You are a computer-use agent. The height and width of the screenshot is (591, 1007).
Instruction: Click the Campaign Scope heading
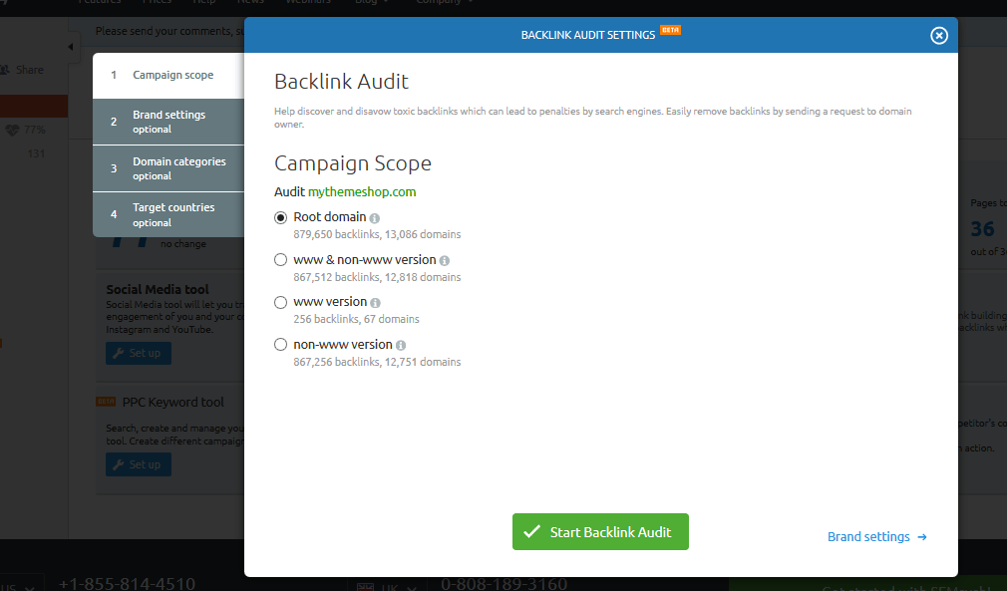(353, 163)
